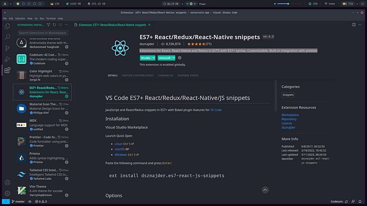
Task: Click the publisher name dsznajder under title
Action: (x=147, y=44)
